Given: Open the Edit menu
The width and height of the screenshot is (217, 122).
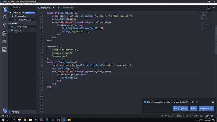Looking at the screenshot, I should pos(5,4).
